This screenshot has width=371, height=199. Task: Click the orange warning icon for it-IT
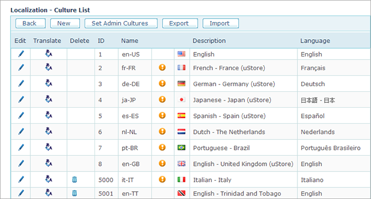pyautogui.click(x=162, y=179)
